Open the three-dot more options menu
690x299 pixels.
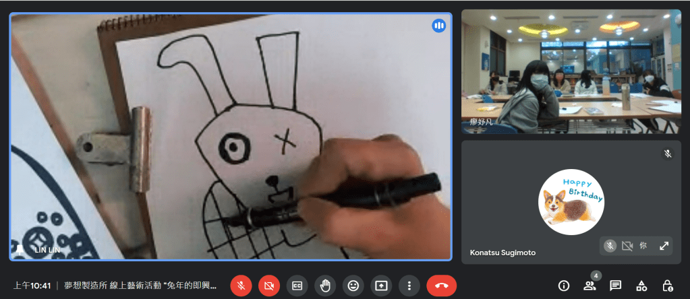click(409, 286)
